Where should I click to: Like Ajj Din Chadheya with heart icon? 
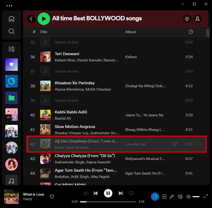(x=174, y=144)
